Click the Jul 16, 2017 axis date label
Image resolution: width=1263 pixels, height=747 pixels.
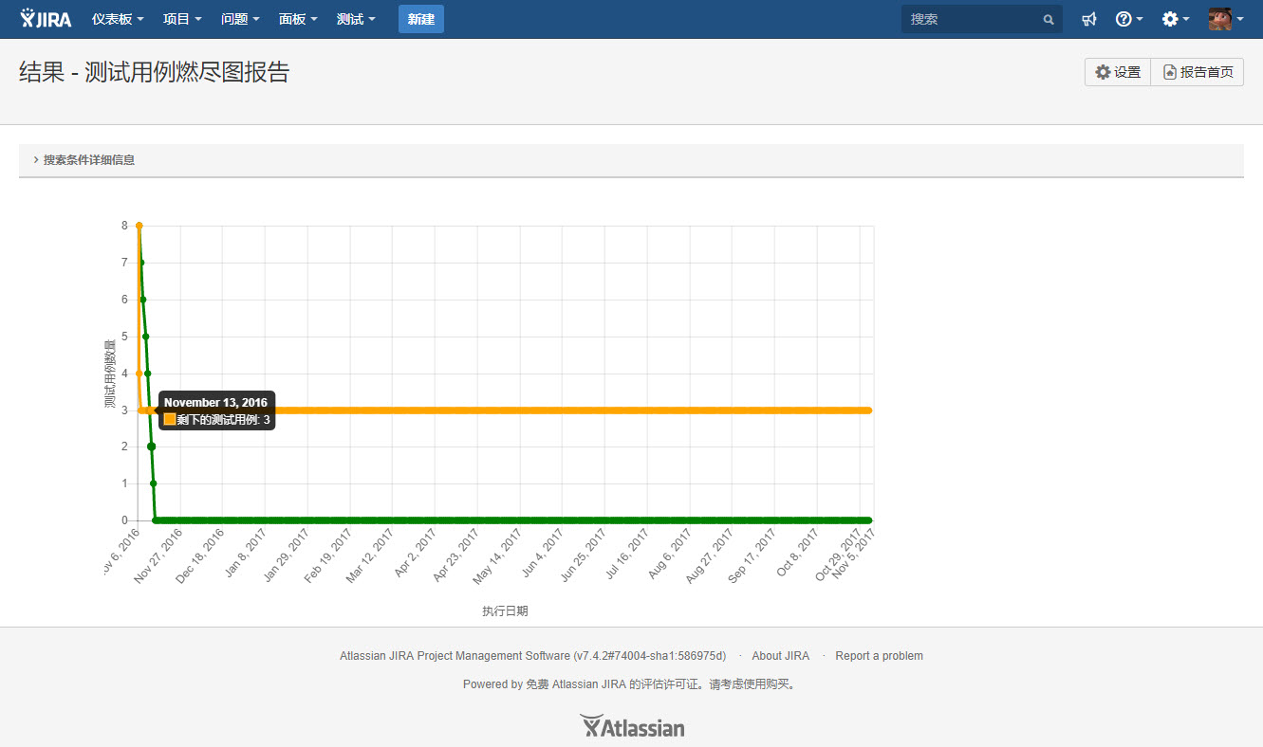628,556
